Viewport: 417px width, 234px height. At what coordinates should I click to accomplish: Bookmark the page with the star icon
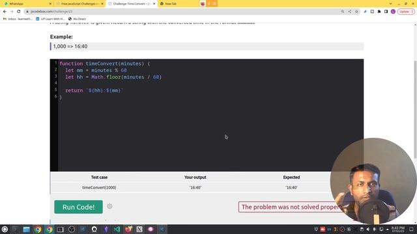356,12
